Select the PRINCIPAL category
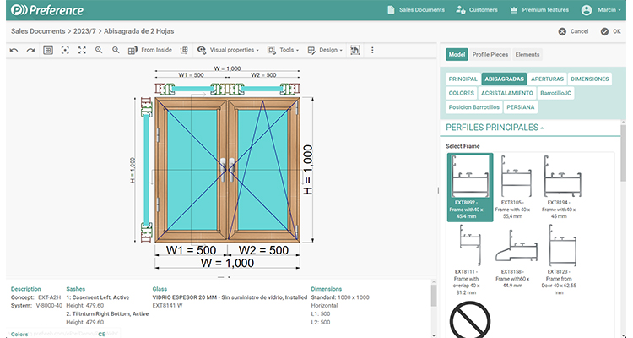 pyautogui.click(x=463, y=79)
